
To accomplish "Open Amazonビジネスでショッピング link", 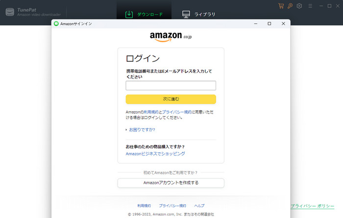I will click(155, 154).
